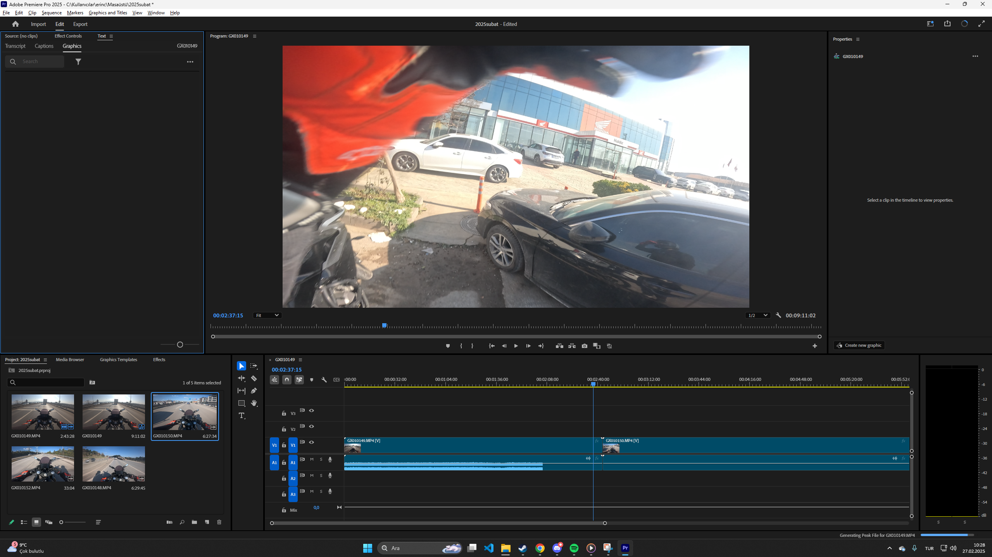
Task: Click Play in the Program monitor
Action: [x=516, y=346]
